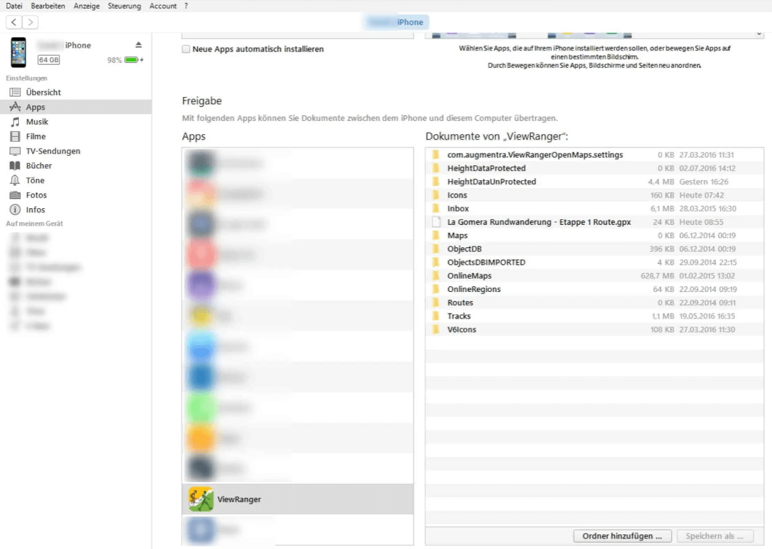The height and width of the screenshot is (549, 772).
Task: Click the forward navigation arrow
Action: point(30,22)
